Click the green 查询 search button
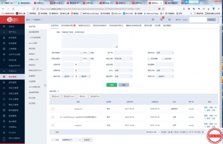Image resolution: width=223 pixels, height=144 pixels. (x=112, y=85)
